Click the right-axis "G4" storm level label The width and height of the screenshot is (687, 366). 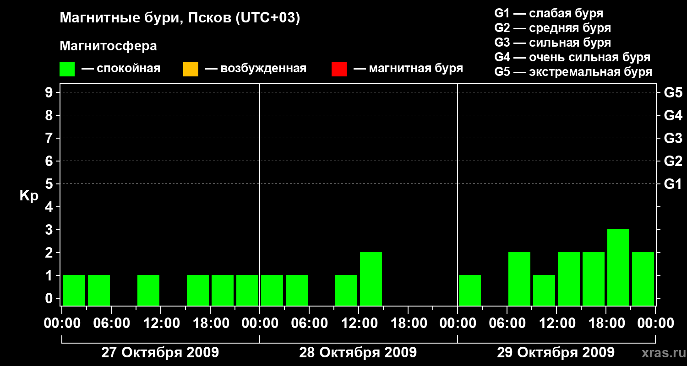pyautogui.click(x=673, y=115)
